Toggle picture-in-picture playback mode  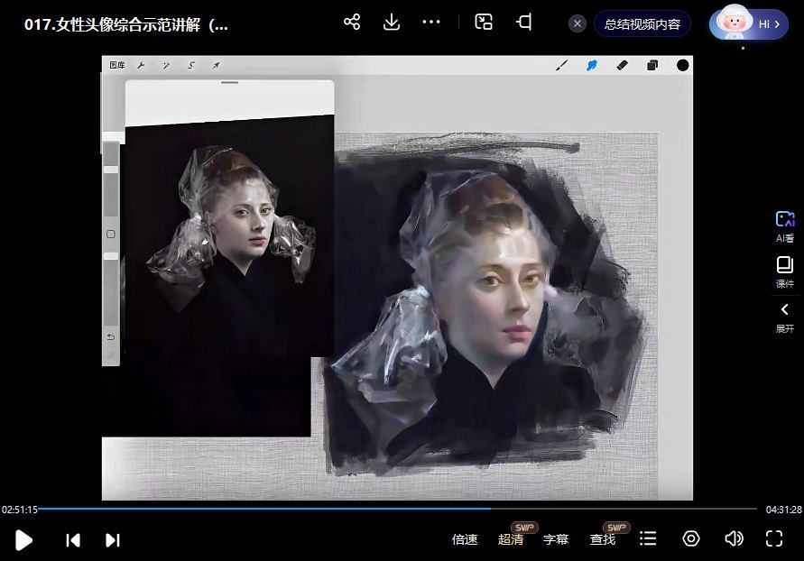coord(483,23)
